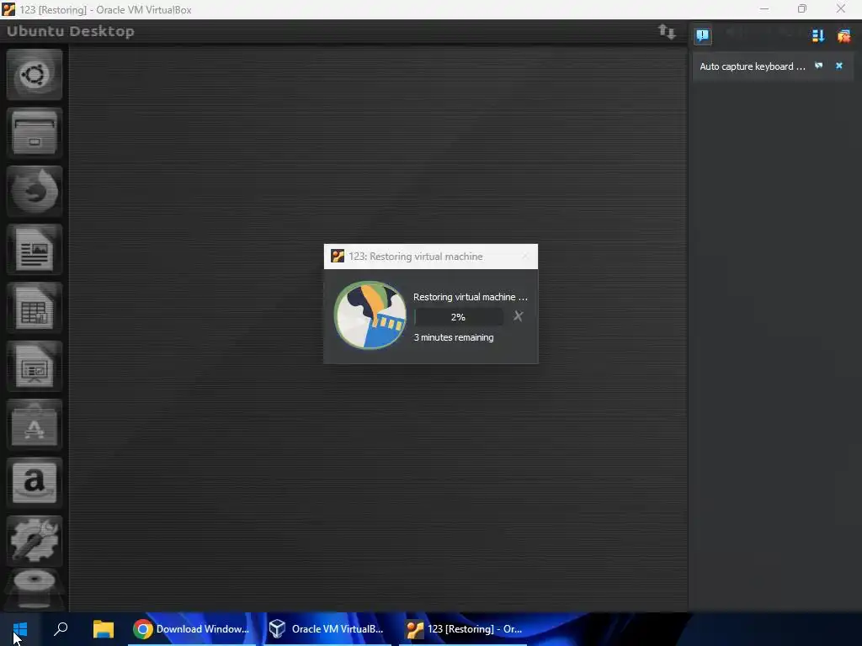Dismiss the Auto capture keyboard notification
Image resolution: width=862 pixels, height=646 pixels.
(x=839, y=66)
